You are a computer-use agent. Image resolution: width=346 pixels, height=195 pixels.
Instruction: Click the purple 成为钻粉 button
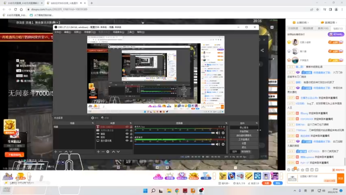pyautogui.click(x=336, y=34)
